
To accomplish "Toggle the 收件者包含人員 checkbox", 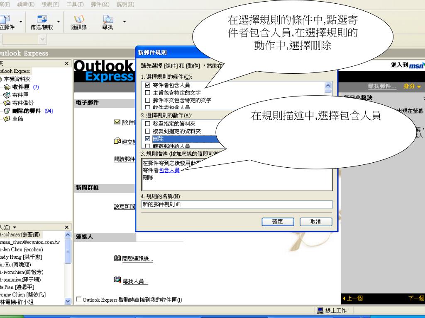I will [x=147, y=107].
